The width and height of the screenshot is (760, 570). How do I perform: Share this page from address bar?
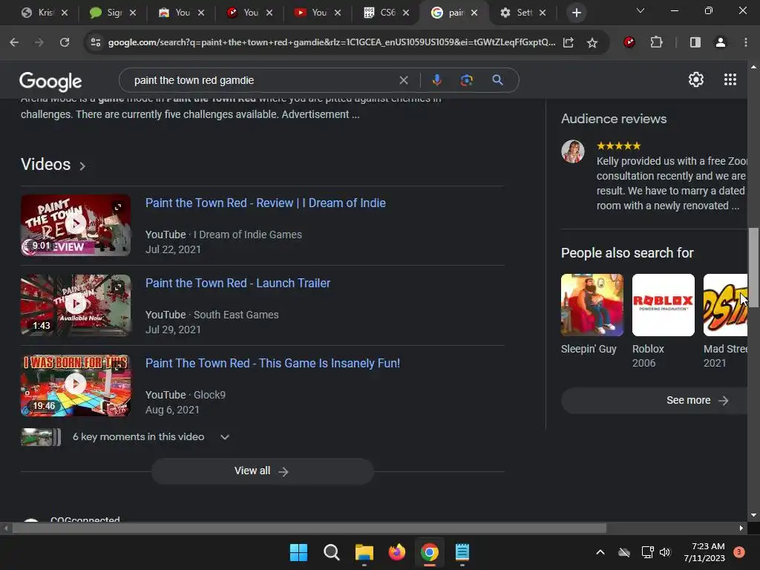pos(569,42)
